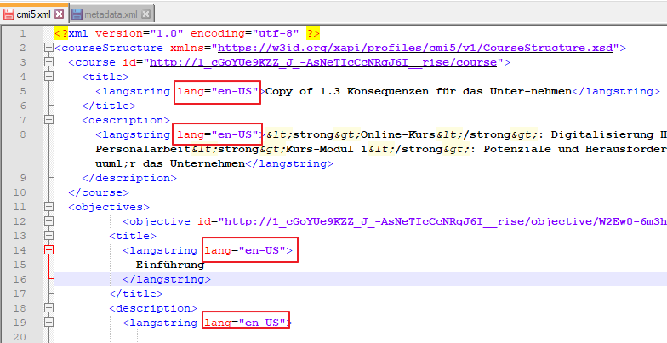Click line number 8 in the margin
The image size is (667, 343).
(22, 134)
